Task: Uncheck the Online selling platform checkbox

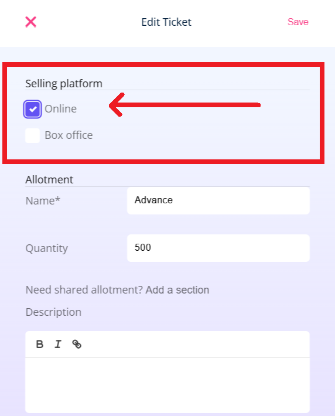Action: tap(32, 109)
